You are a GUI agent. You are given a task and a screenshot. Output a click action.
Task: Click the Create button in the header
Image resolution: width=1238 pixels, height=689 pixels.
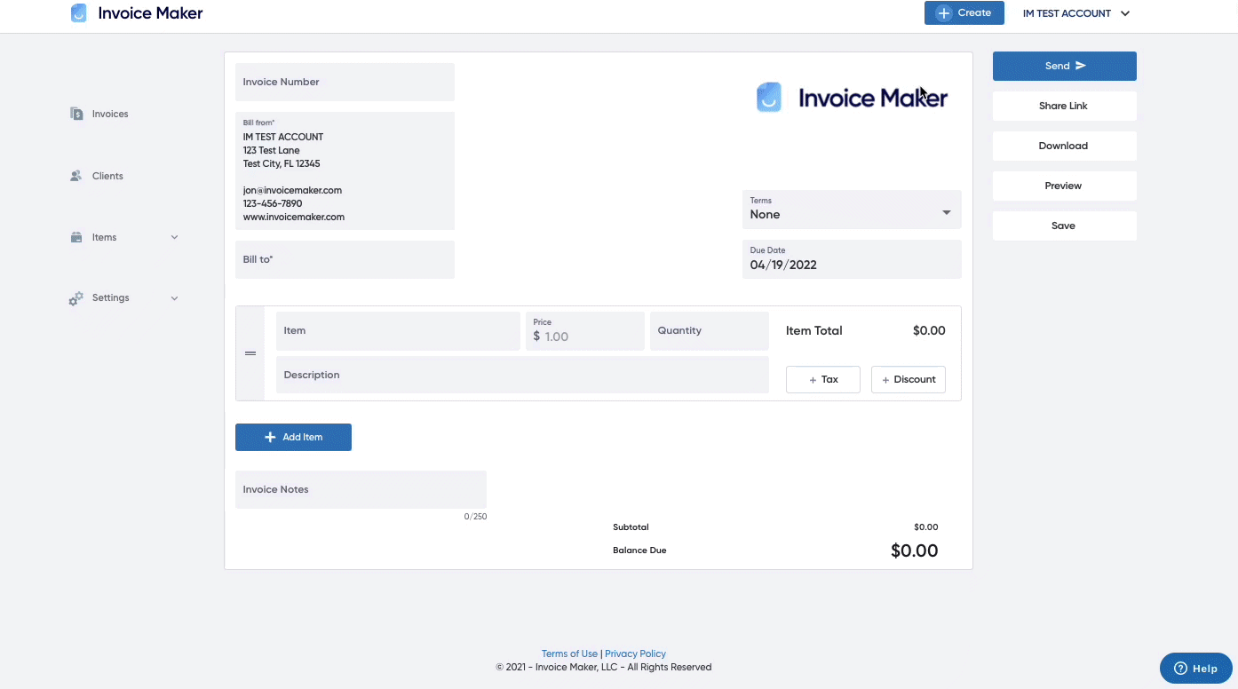[964, 12]
